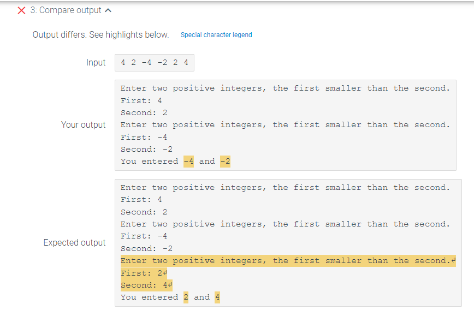The image size is (474, 316).
Task: Click the Your output section label
Action: pyautogui.click(x=84, y=124)
